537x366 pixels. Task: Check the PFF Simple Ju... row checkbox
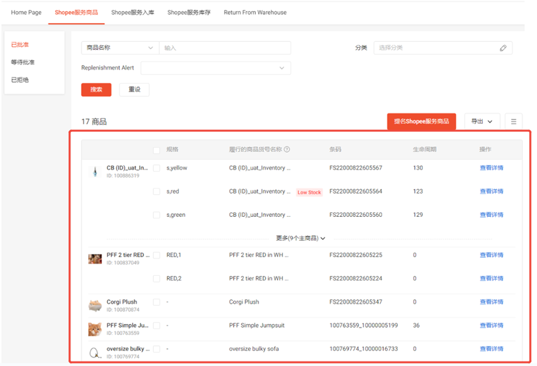[x=156, y=326]
